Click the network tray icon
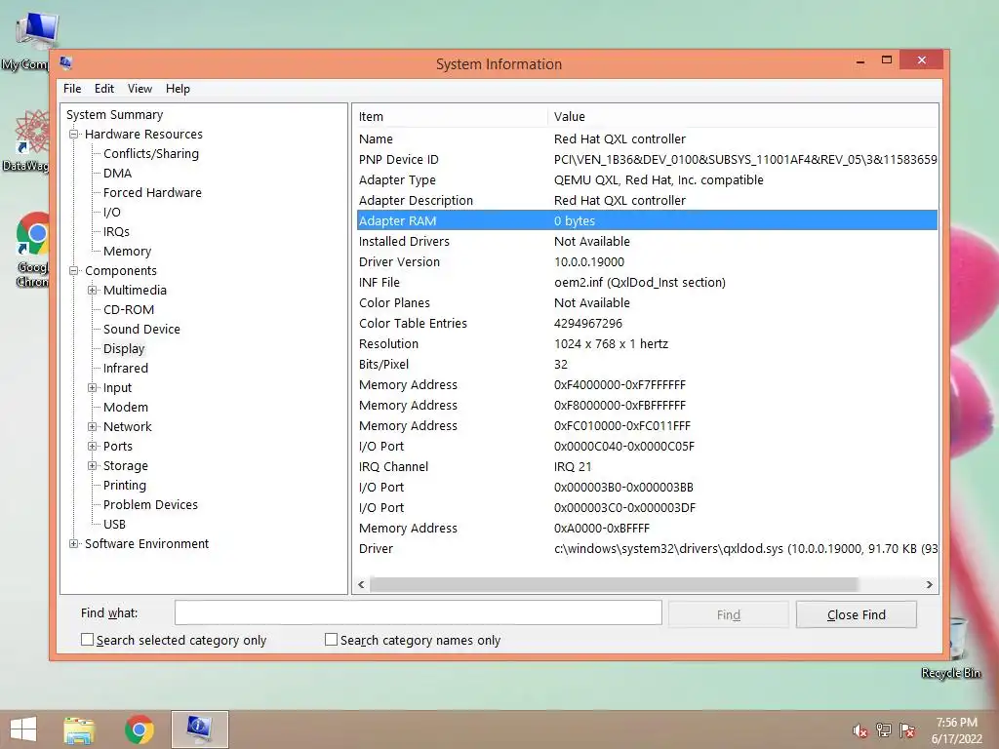 883,730
